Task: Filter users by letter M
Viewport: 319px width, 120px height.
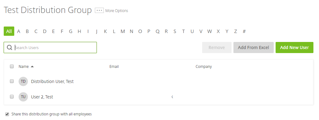Action: pyautogui.click(x=123, y=31)
